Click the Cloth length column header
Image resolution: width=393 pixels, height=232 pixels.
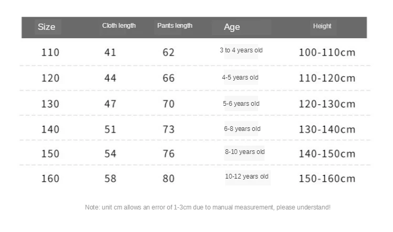coord(119,26)
